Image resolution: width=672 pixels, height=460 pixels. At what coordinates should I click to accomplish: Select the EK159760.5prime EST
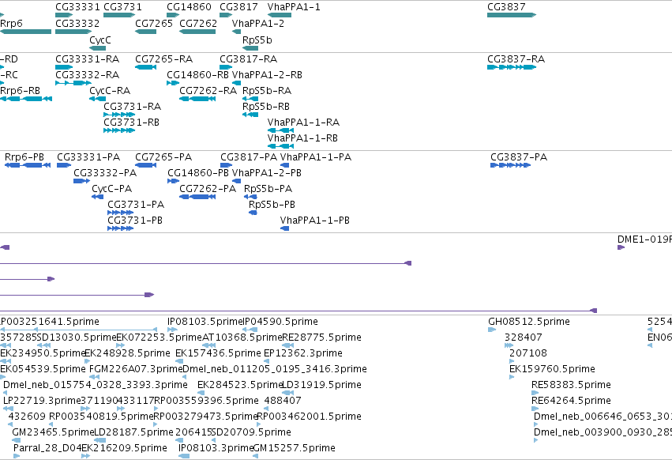pyautogui.click(x=512, y=377)
